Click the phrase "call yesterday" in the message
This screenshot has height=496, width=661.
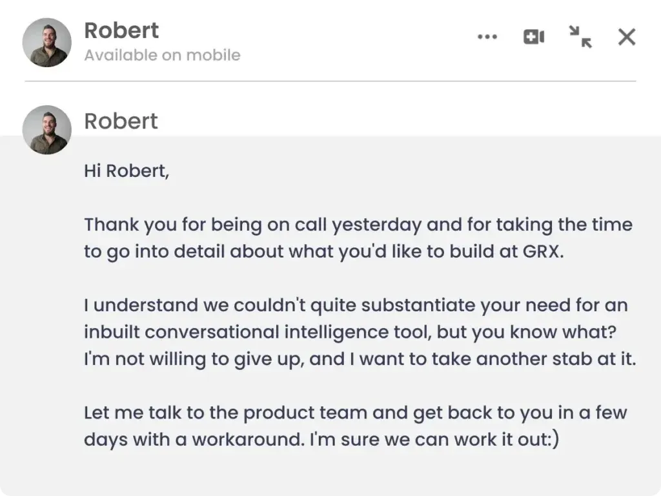358,225
